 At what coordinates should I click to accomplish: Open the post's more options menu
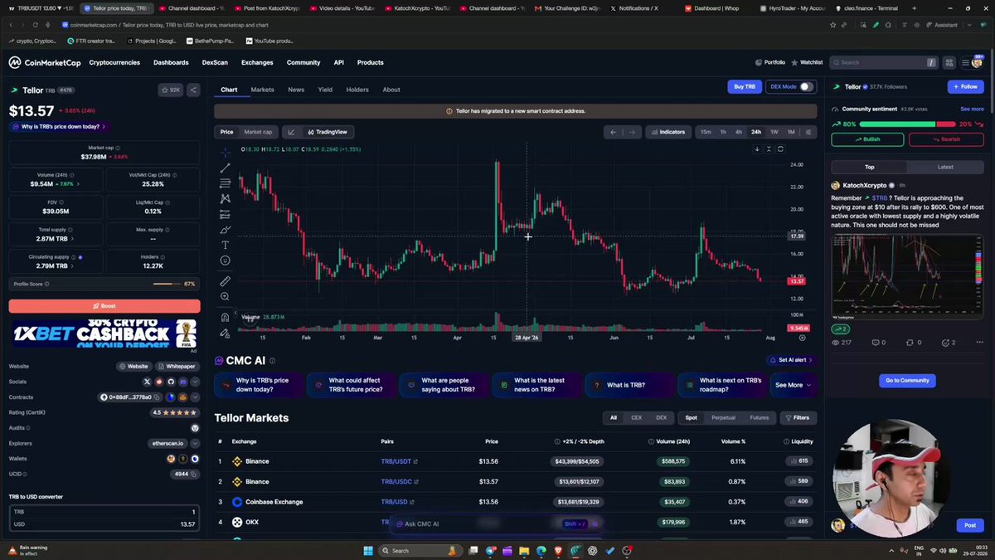point(980,343)
